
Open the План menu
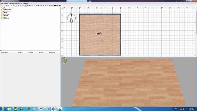(x=16, y=3)
